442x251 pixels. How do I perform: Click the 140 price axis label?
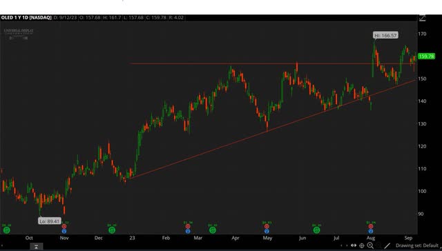tap(422, 101)
